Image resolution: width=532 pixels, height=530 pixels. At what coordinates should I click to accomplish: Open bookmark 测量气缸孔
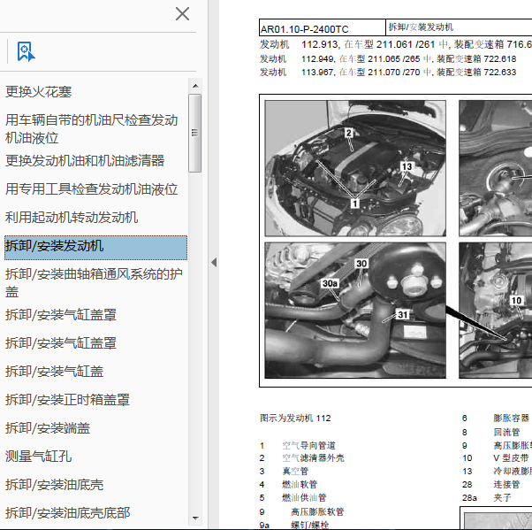pyautogui.click(x=38, y=457)
